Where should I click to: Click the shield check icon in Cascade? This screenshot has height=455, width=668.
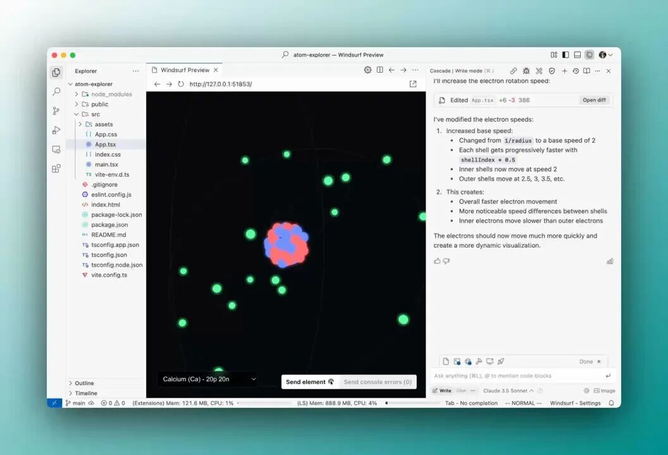[552, 71]
